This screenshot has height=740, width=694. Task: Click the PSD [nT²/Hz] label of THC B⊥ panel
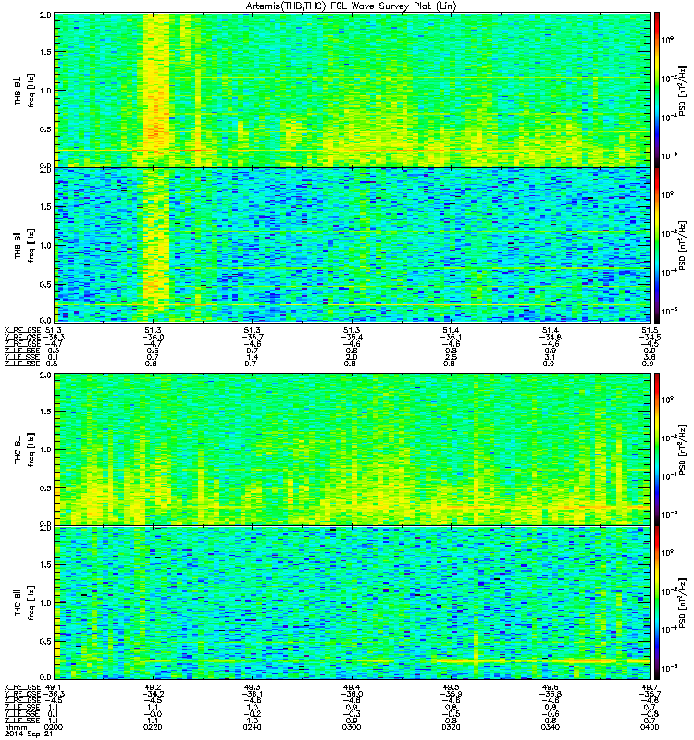pos(682,450)
